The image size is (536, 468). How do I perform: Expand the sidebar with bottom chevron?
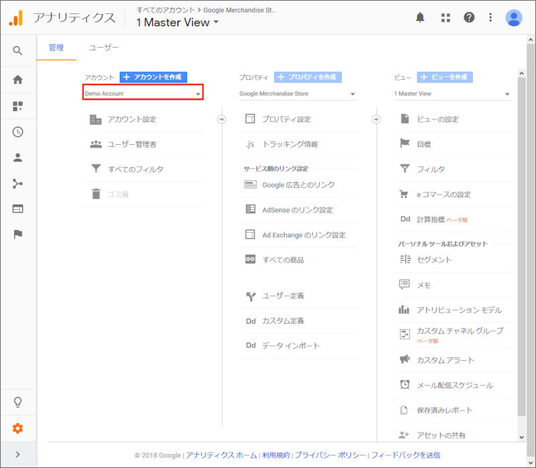[x=17, y=455]
